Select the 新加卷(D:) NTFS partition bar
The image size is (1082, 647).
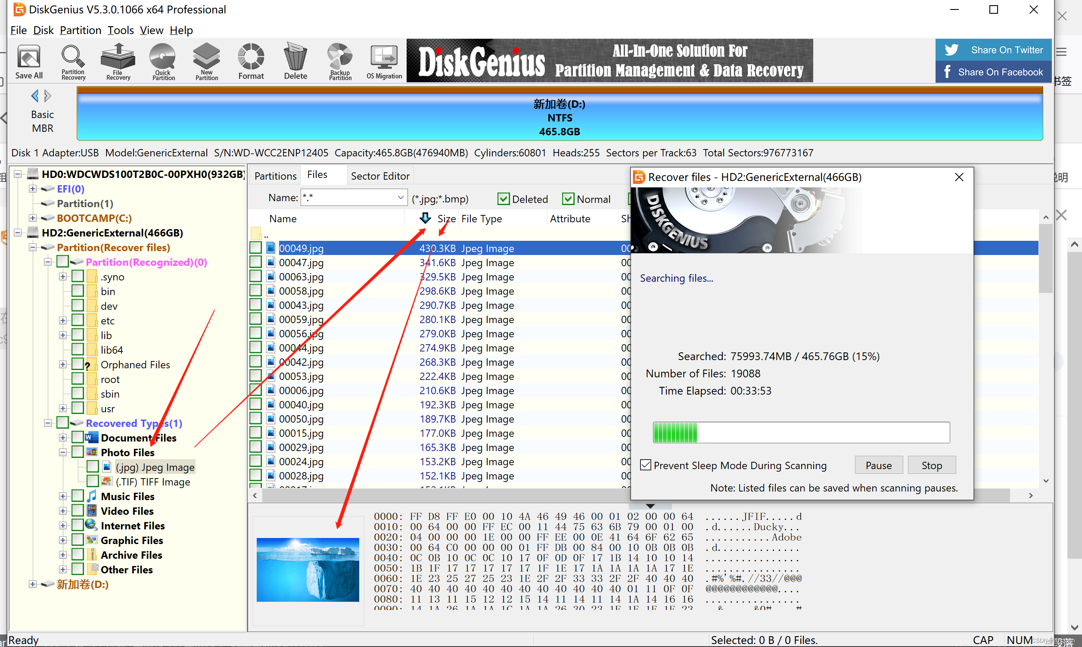[560, 114]
